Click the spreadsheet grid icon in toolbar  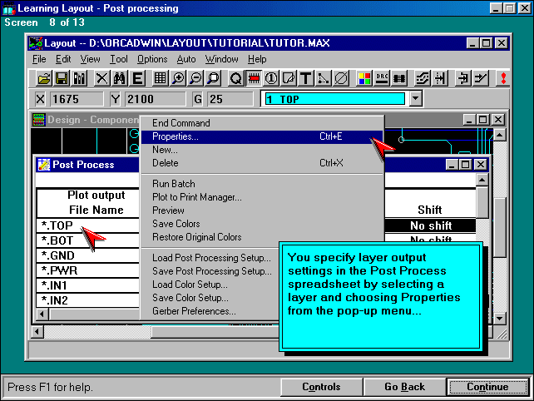point(160,78)
